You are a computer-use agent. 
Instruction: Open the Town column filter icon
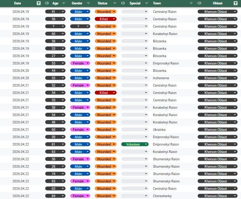point(191,3)
